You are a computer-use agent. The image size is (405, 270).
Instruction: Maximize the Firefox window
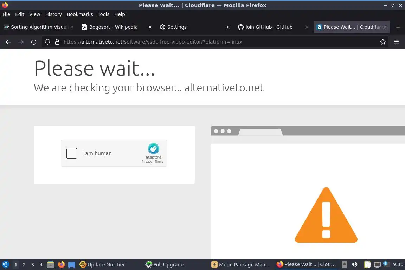(393, 5)
